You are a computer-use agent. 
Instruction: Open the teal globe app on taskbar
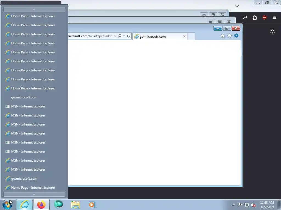pos(58,205)
